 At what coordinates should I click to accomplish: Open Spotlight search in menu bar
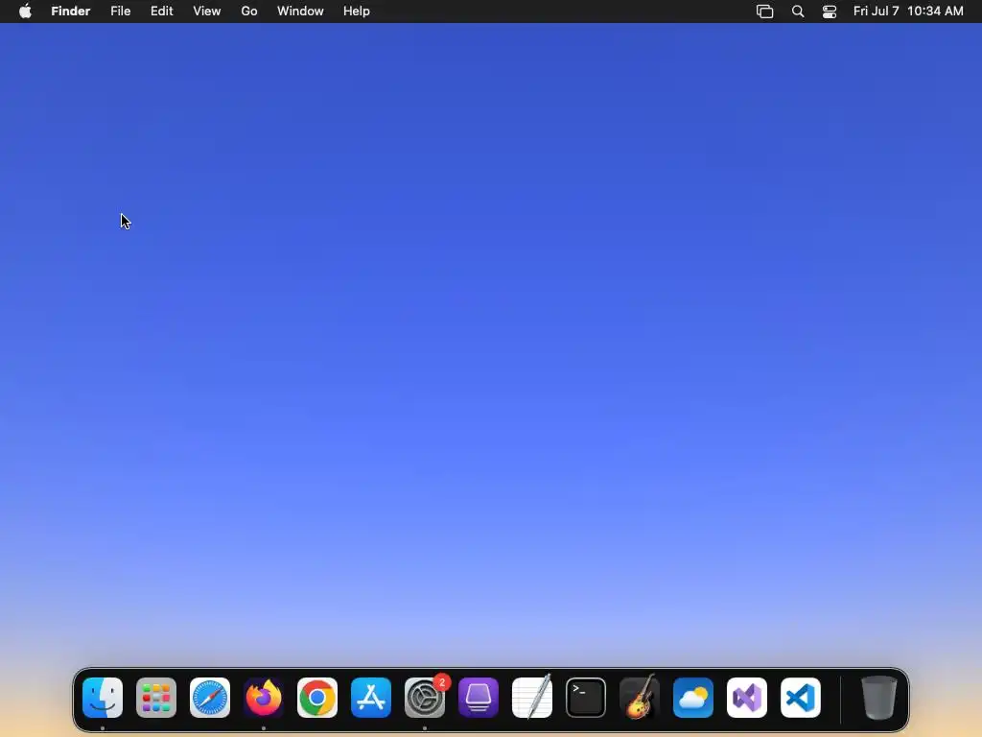pos(798,12)
